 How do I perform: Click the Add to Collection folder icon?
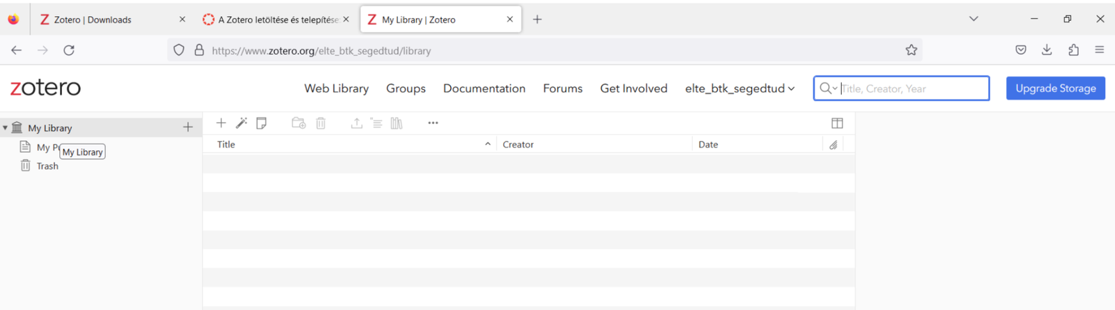(298, 123)
